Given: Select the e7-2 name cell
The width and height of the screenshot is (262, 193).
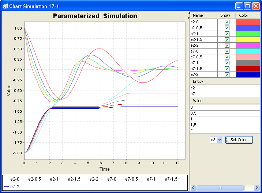Looking at the screenshot, I should pyautogui.click(x=204, y=74).
